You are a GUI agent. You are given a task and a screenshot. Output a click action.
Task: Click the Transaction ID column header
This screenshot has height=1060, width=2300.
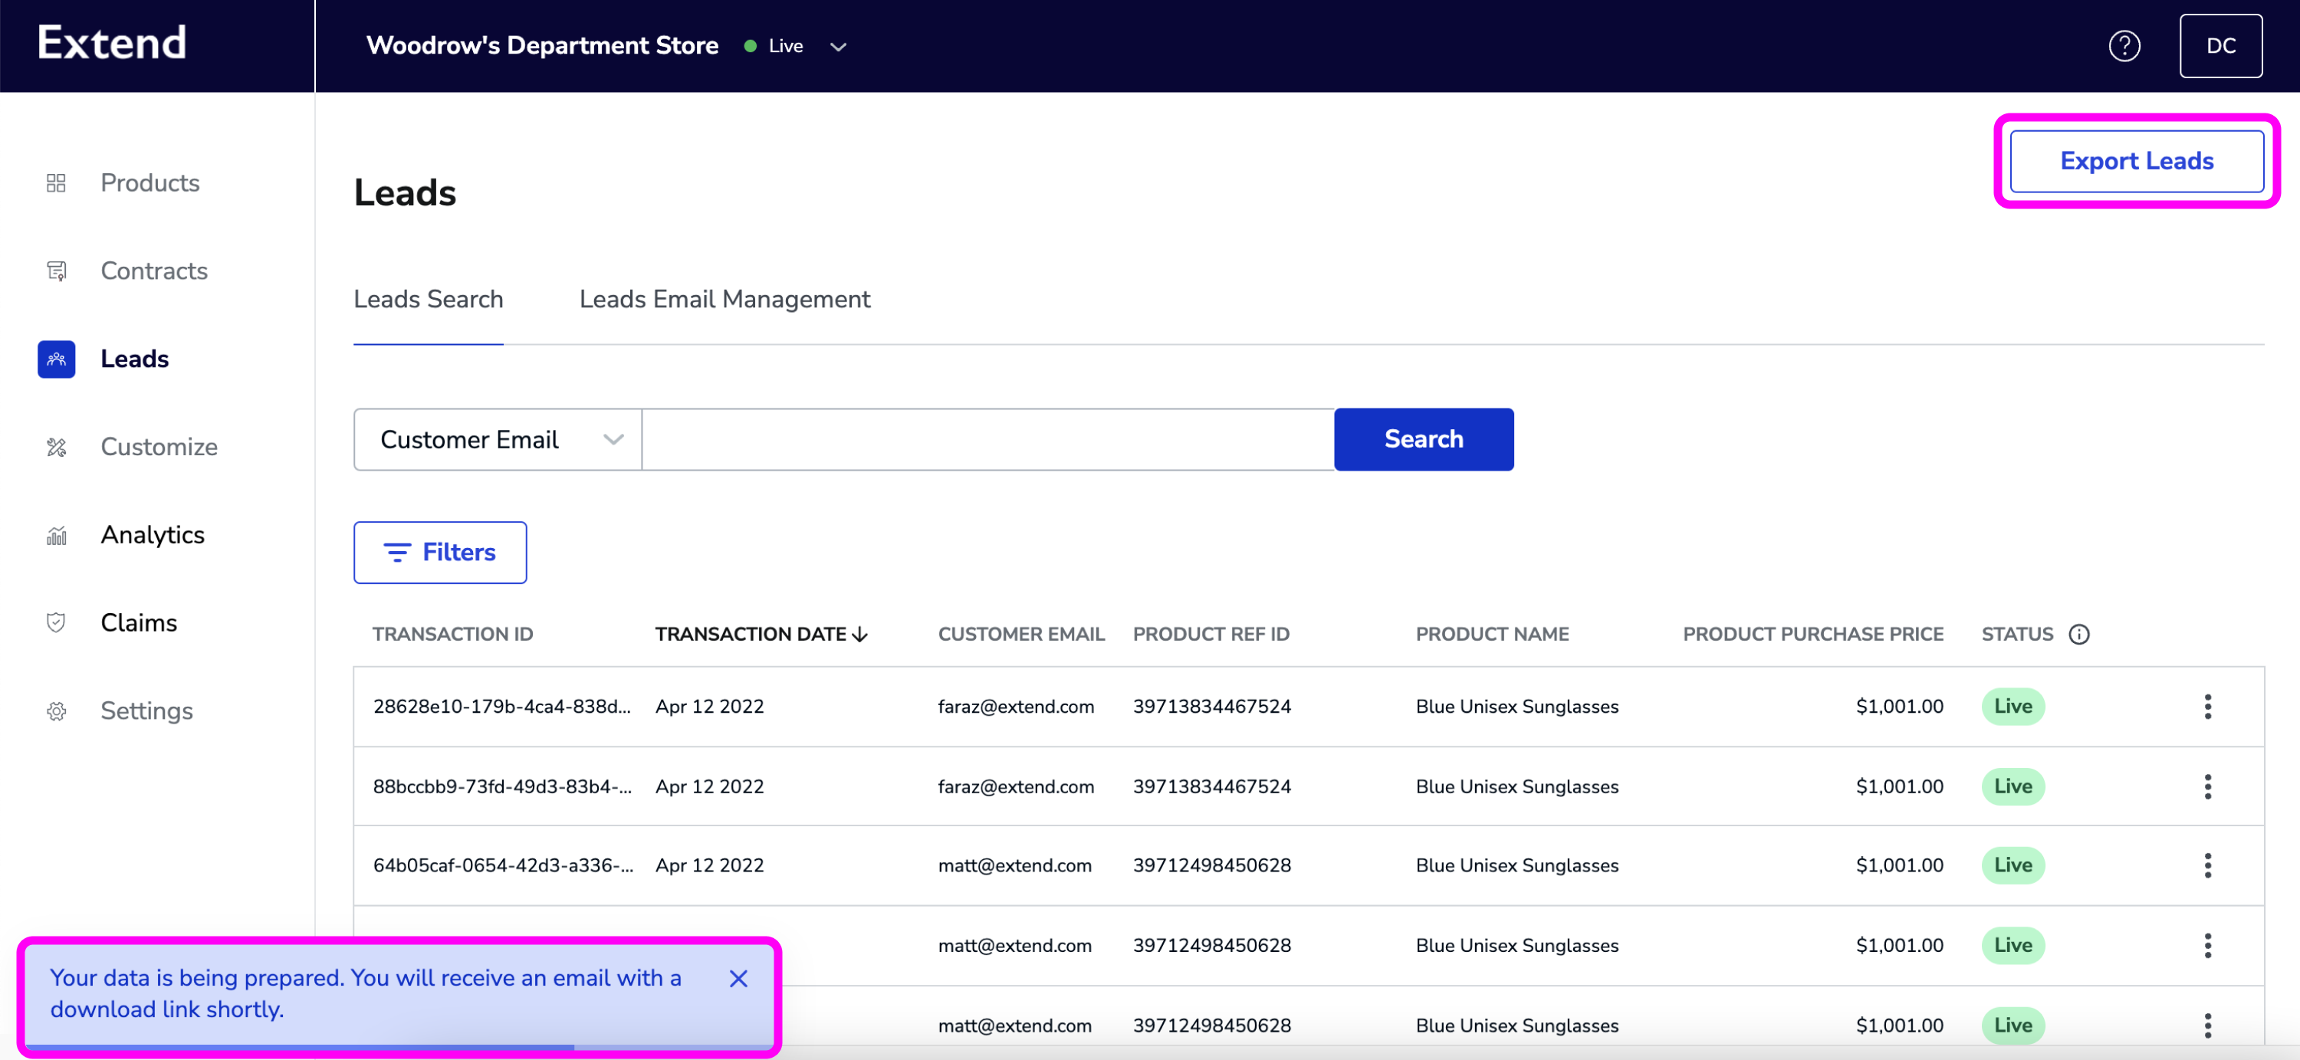coord(452,635)
